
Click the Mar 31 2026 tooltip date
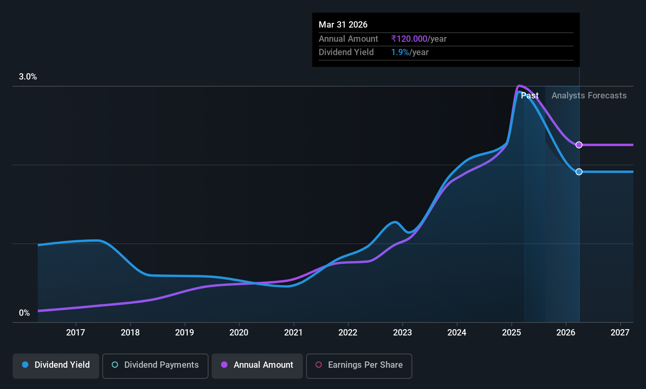[343, 25]
